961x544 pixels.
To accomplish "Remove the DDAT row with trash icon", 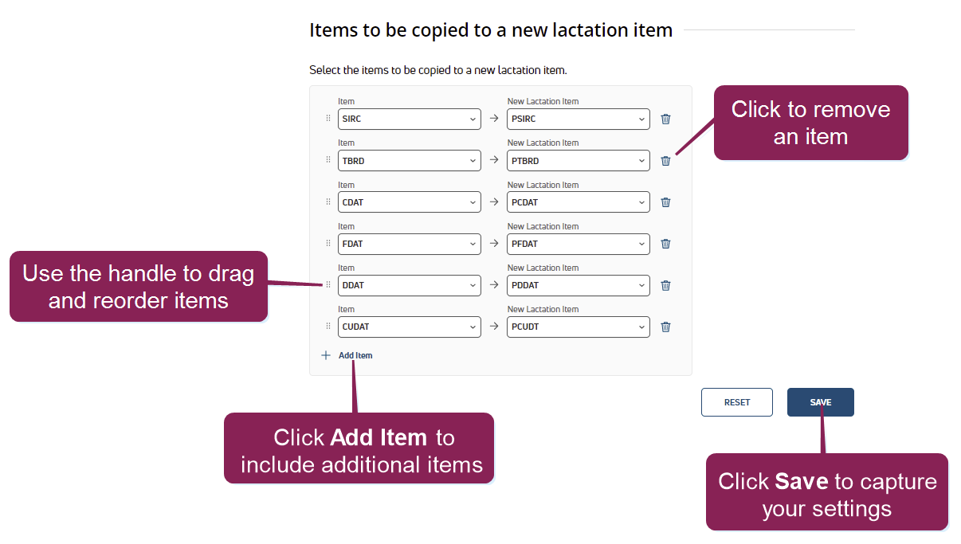I will [x=665, y=285].
